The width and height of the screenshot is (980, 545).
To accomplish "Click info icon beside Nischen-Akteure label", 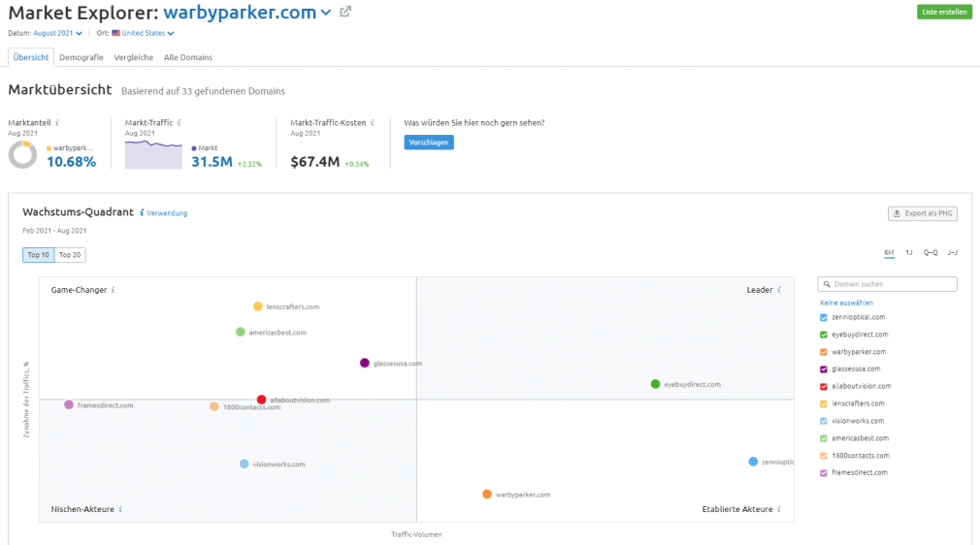I will (120, 509).
